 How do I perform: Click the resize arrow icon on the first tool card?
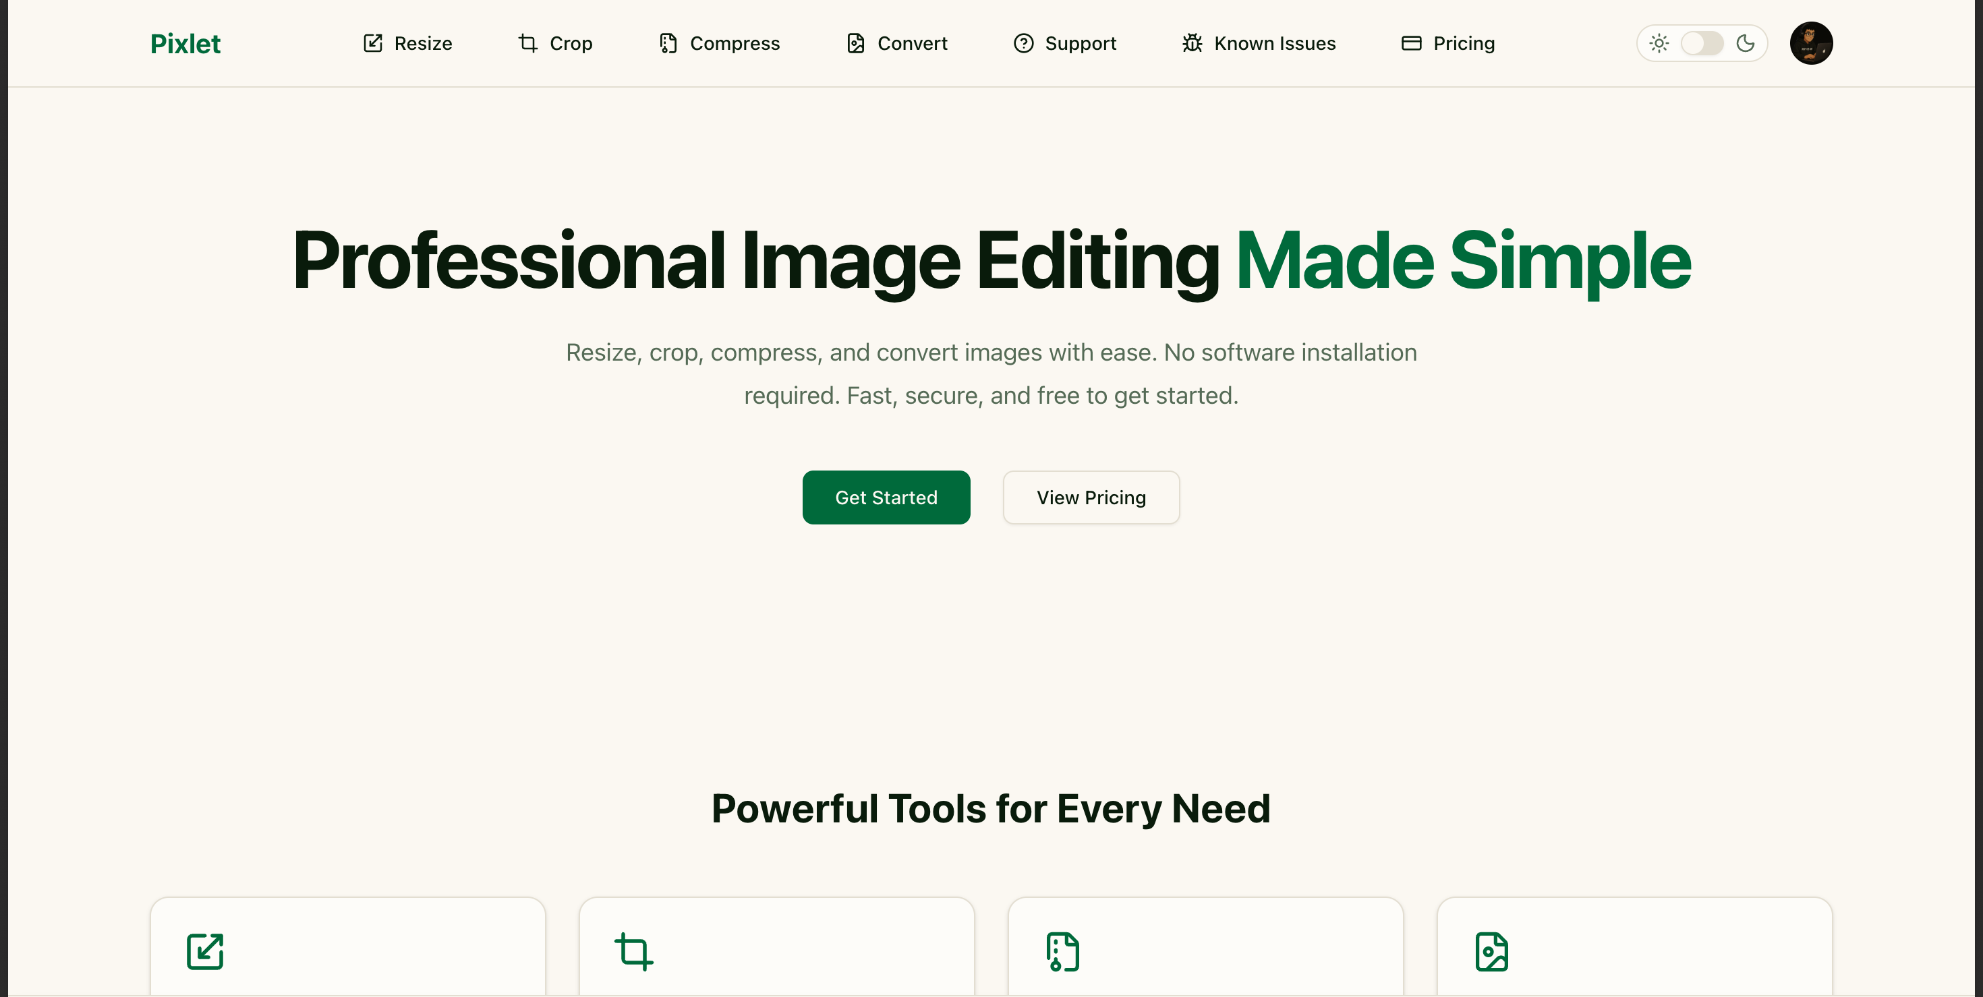tap(204, 952)
